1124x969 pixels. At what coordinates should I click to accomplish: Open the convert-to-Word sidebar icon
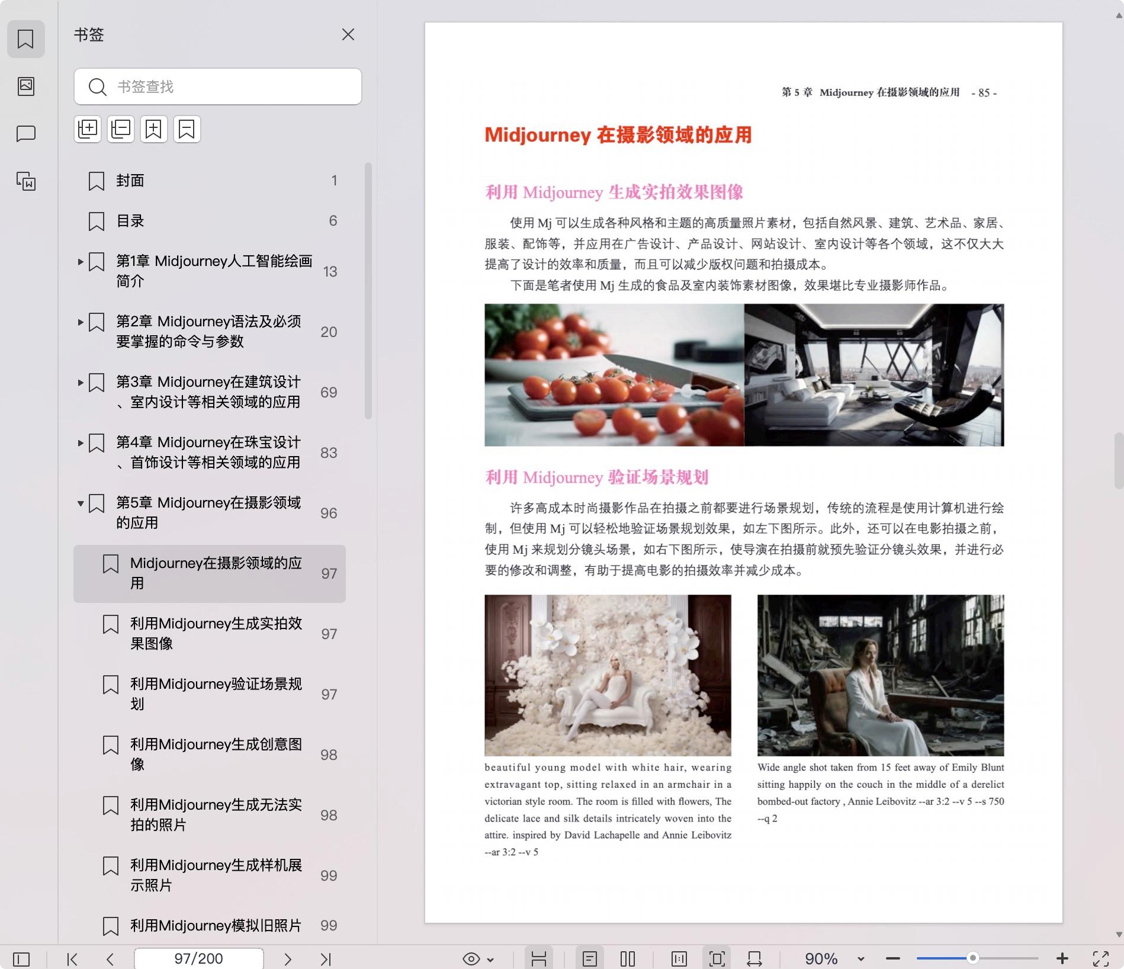pyautogui.click(x=25, y=181)
